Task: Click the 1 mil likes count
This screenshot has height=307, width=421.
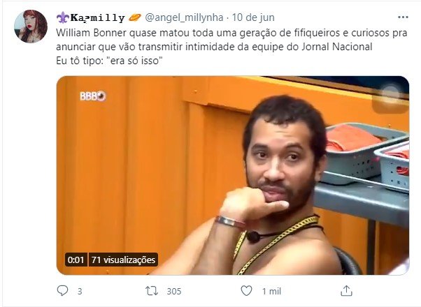Action: coord(271,291)
